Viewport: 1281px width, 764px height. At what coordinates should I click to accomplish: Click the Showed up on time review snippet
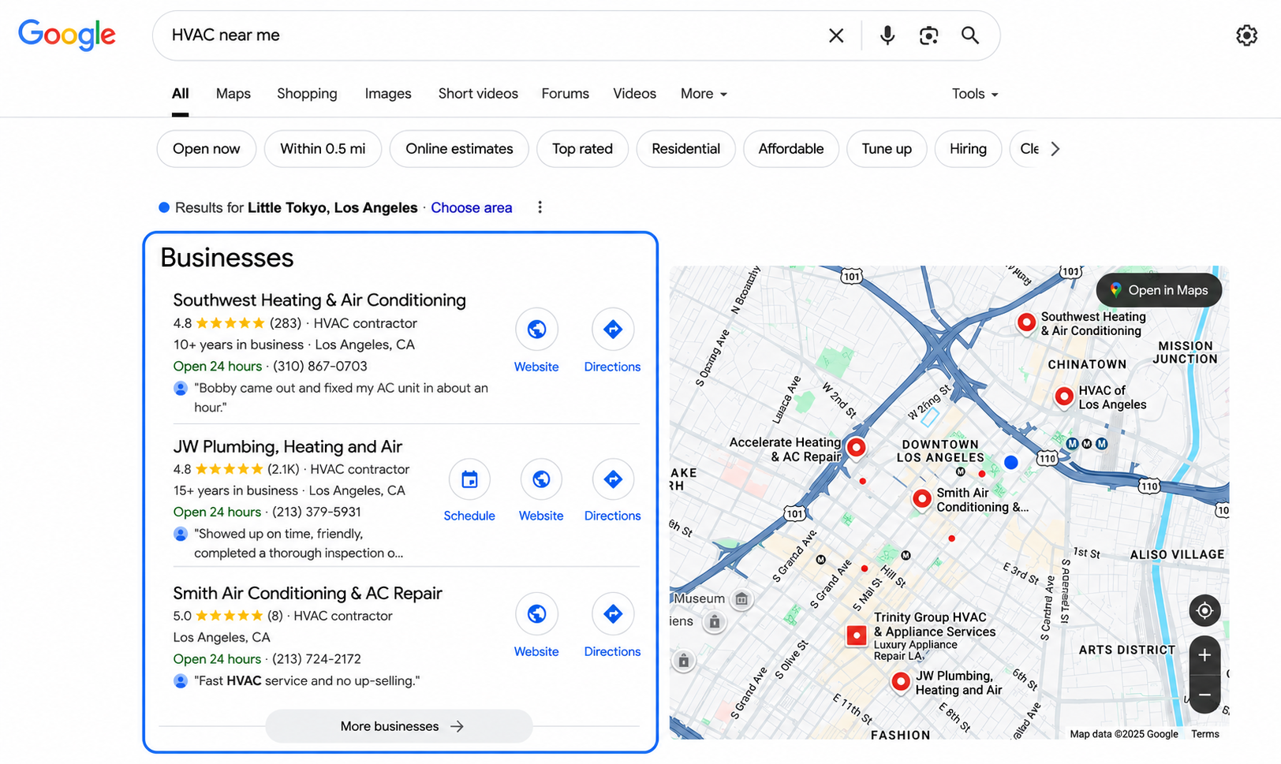pos(299,544)
